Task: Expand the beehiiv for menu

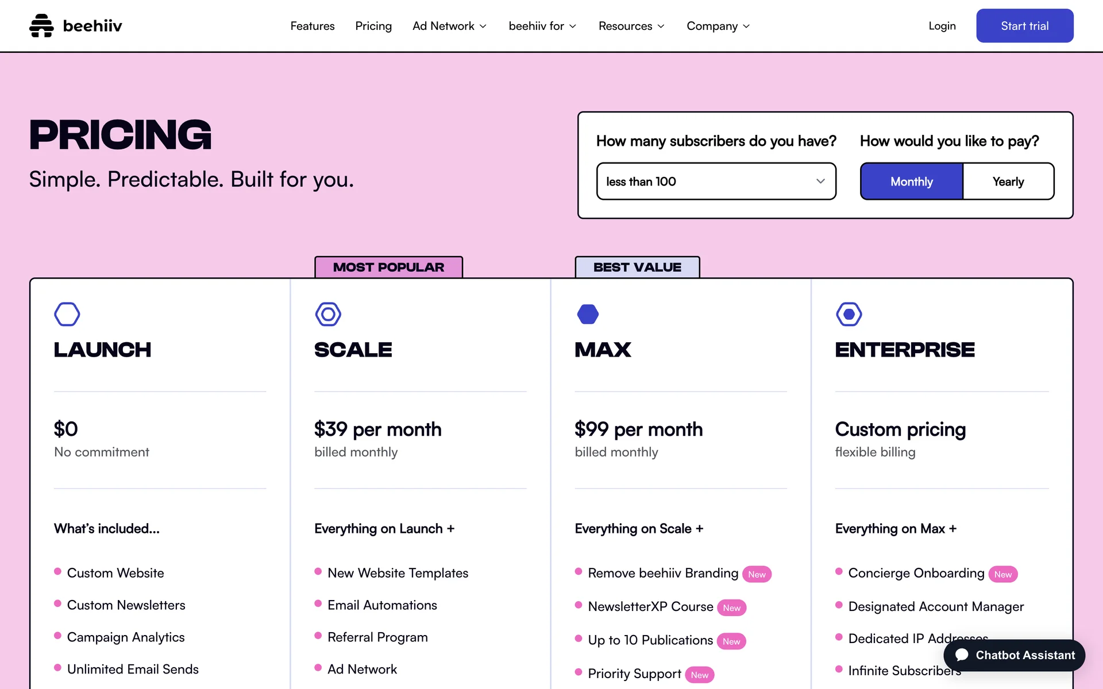Action: pos(542,26)
